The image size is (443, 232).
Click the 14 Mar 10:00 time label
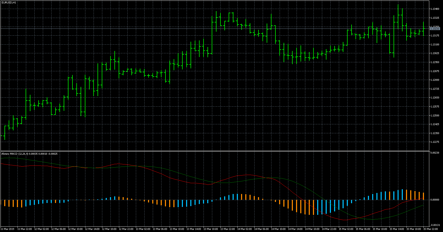tap(278, 229)
